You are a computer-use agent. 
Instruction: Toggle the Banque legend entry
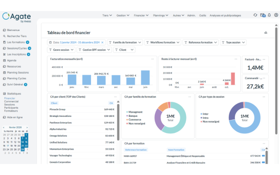134,116
